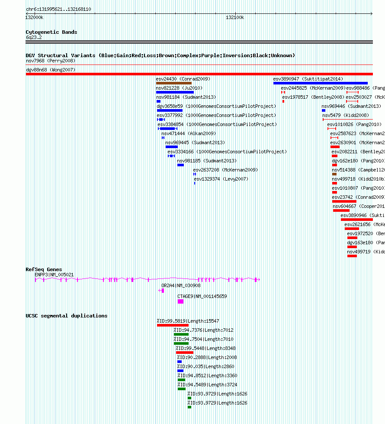Open esv2637208 (McKernan2009) label
This screenshot has width=385, height=424.
[x=225, y=170]
